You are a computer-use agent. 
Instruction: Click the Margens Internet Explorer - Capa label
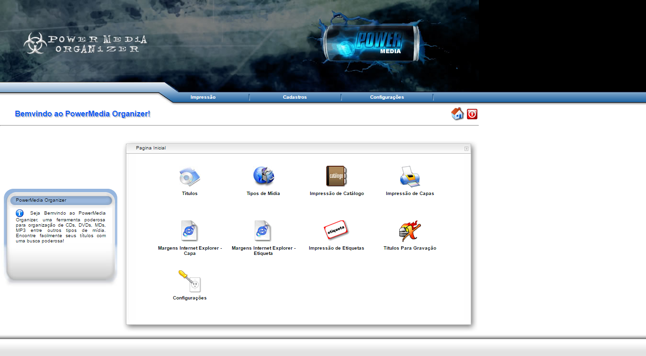[190, 251]
